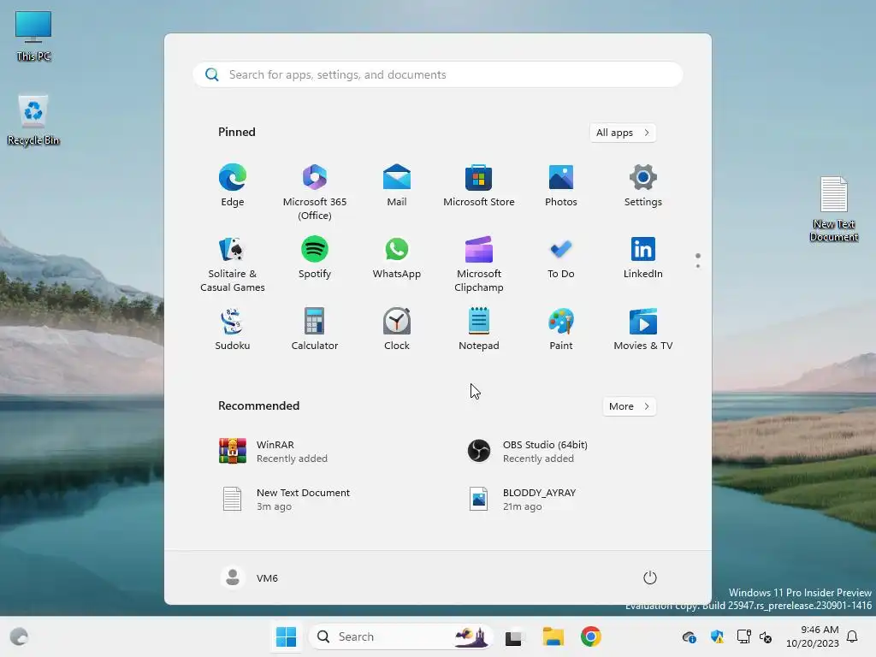Image resolution: width=876 pixels, height=657 pixels.
Task: Open Movies & TV app
Action: point(643,329)
